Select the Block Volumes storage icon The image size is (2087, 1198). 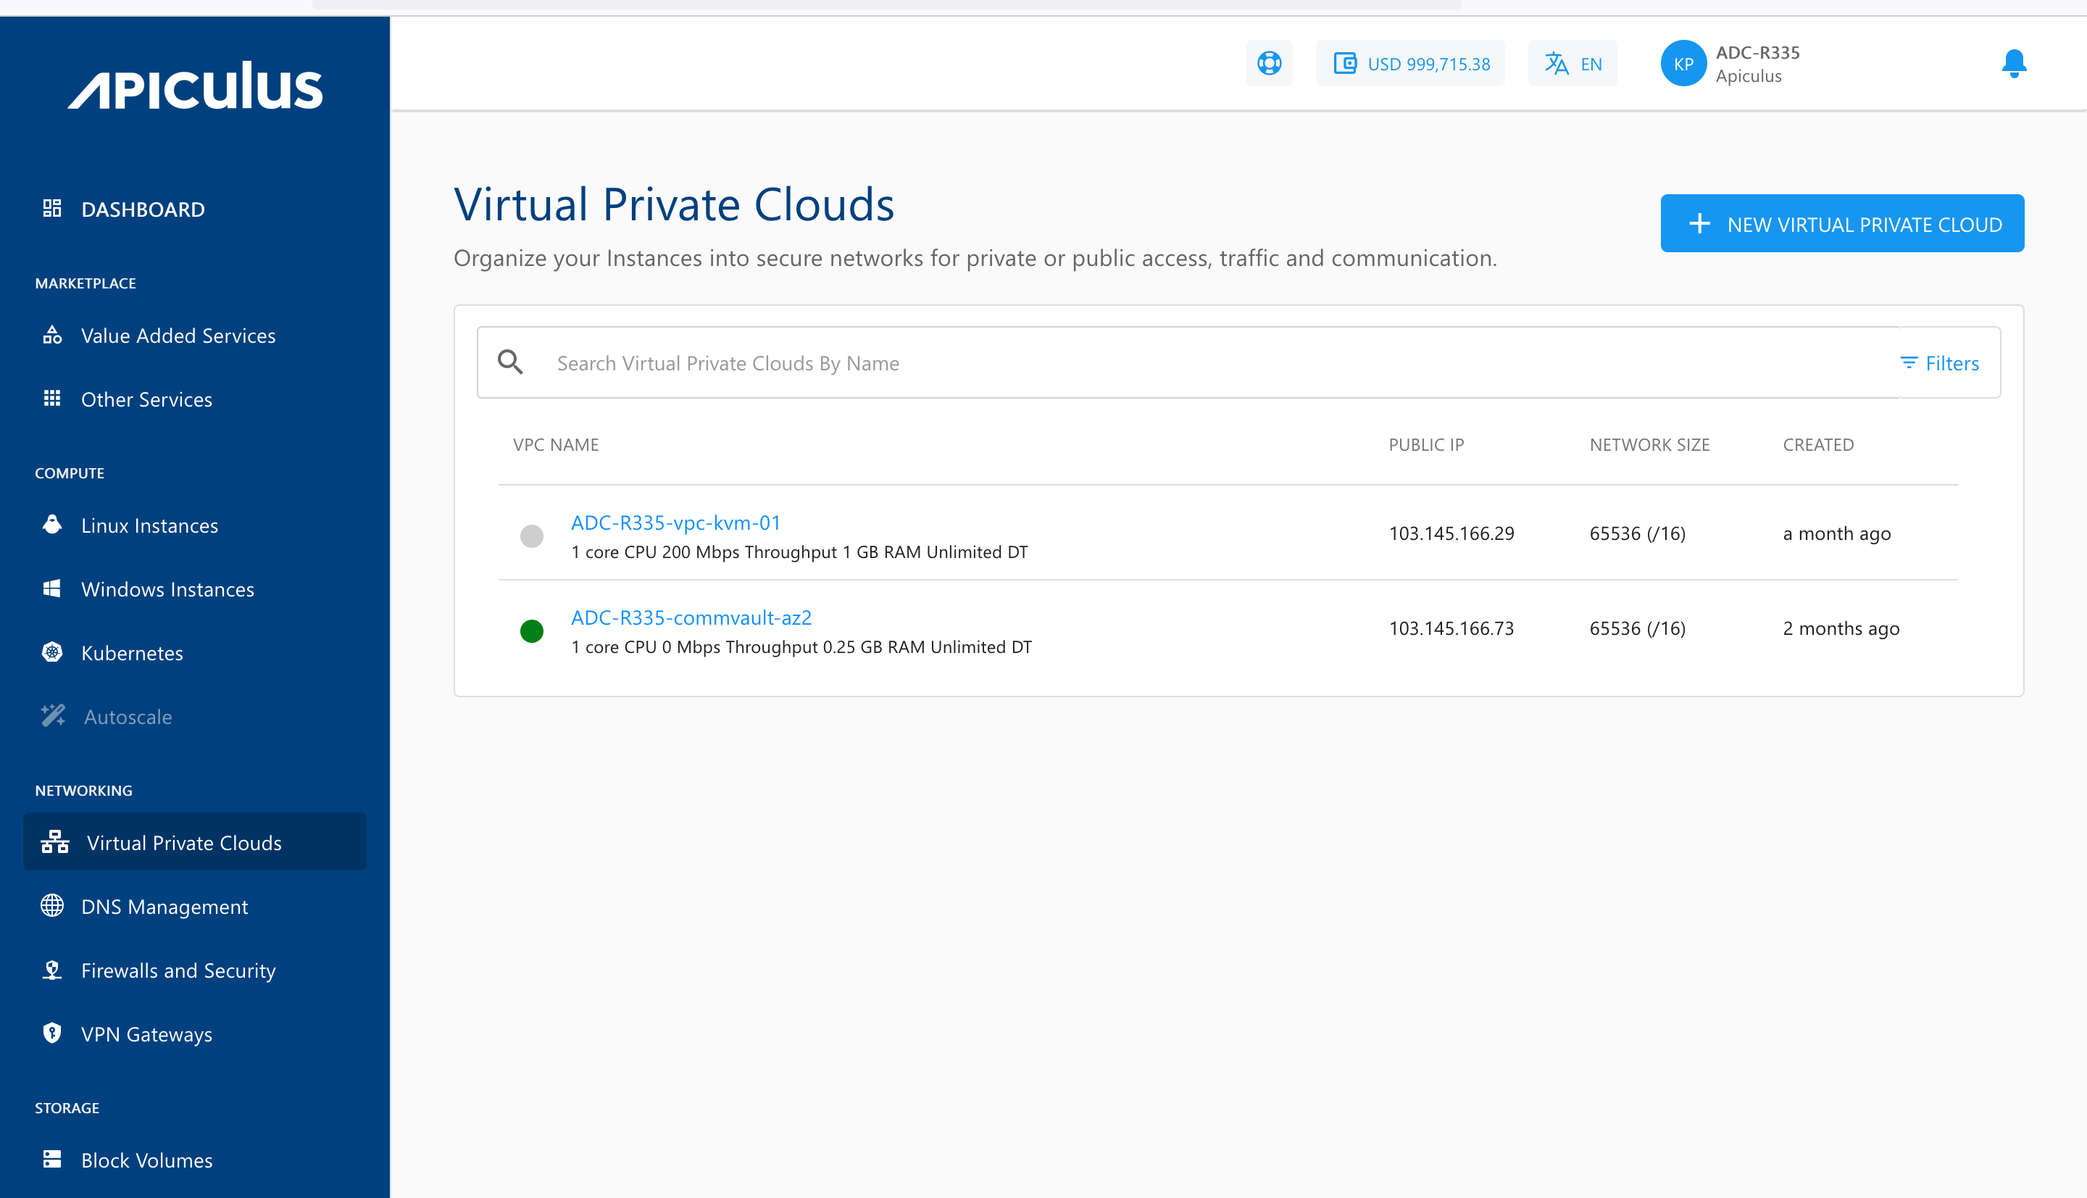tap(52, 1160)
